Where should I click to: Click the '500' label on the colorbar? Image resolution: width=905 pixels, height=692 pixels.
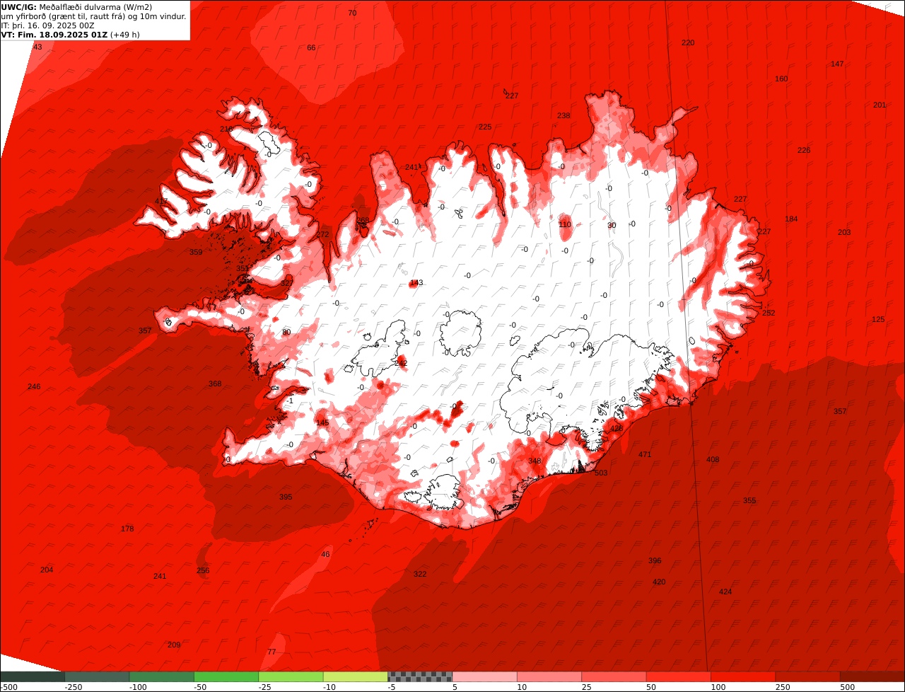(x=846, y=687)
